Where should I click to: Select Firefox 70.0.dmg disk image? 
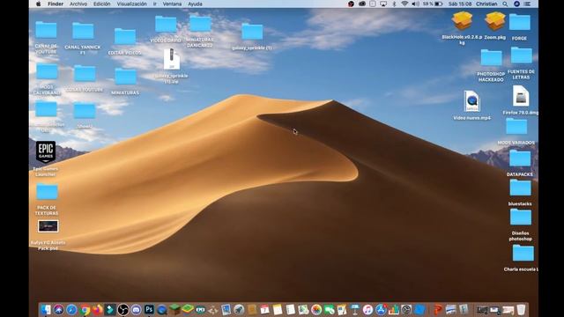point(521,96)
